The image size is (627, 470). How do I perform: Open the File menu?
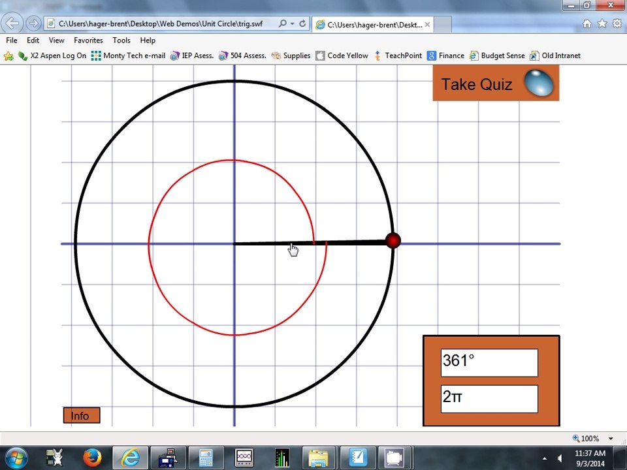[x=12, y=40]
